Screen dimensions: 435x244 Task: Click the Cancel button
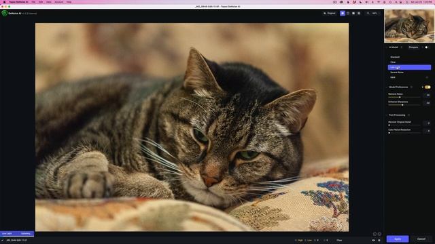pos(421,239)
